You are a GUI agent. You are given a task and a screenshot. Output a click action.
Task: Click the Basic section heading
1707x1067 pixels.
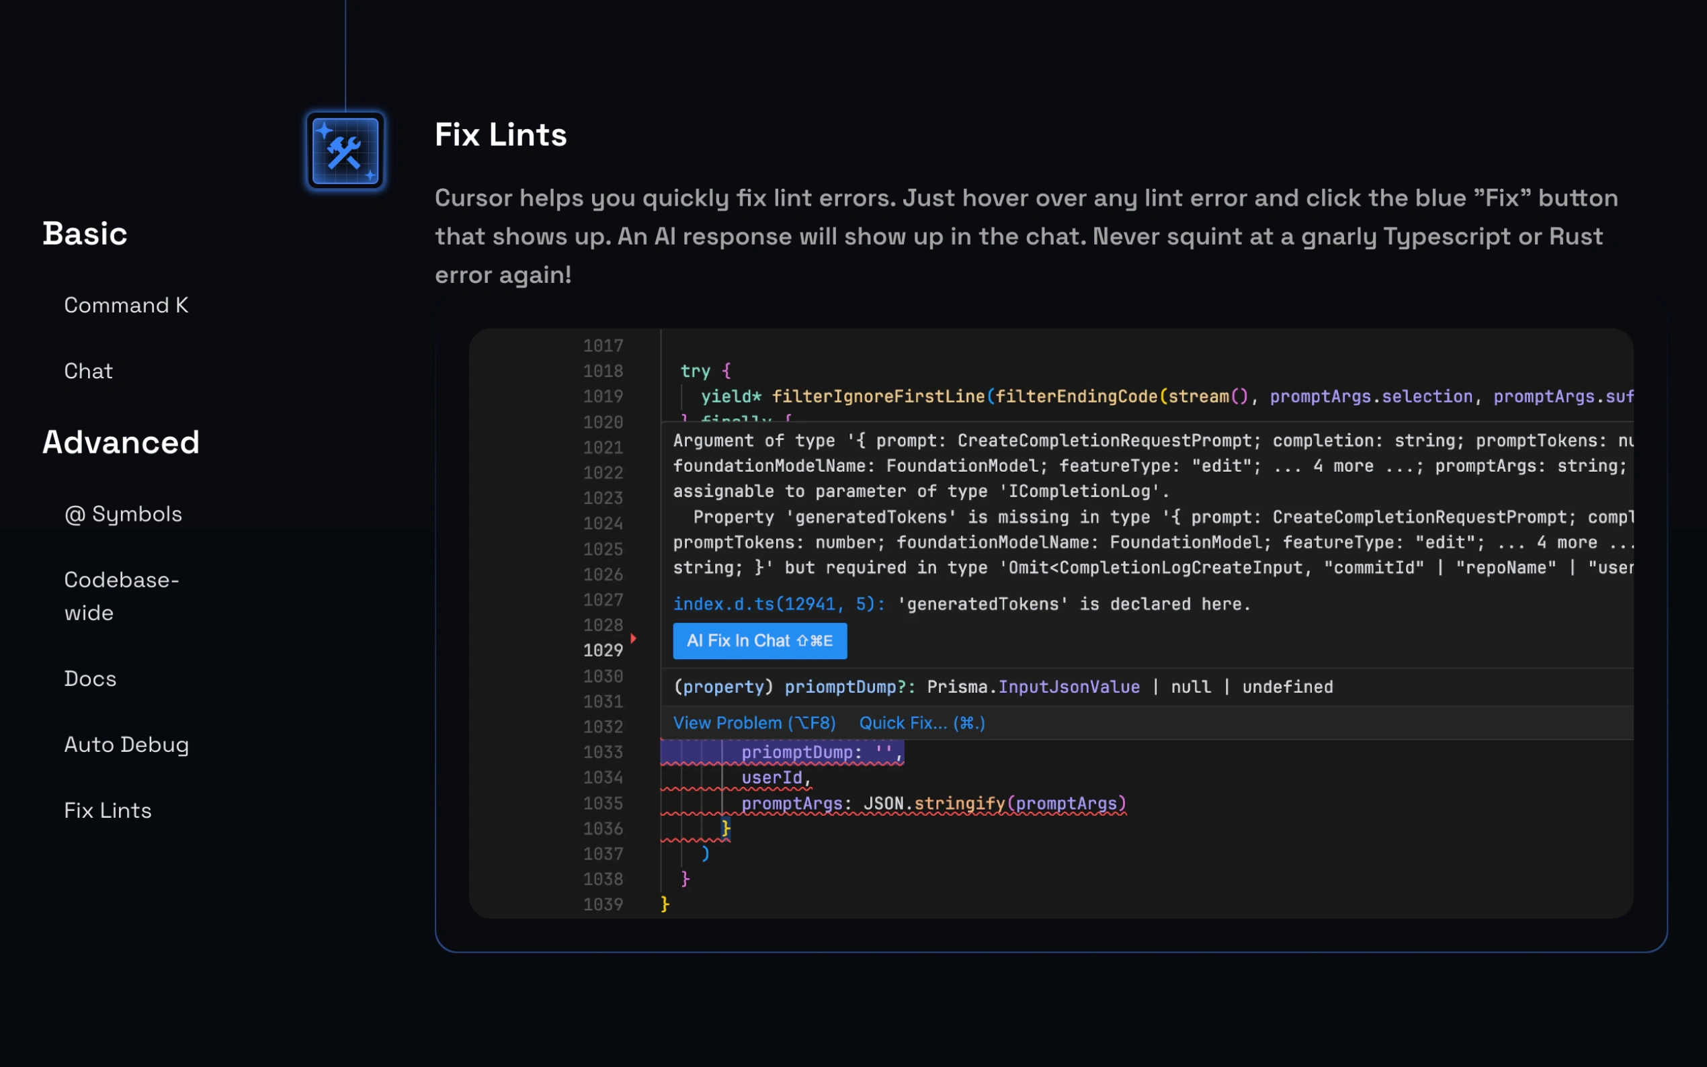[x=85, y=234]
